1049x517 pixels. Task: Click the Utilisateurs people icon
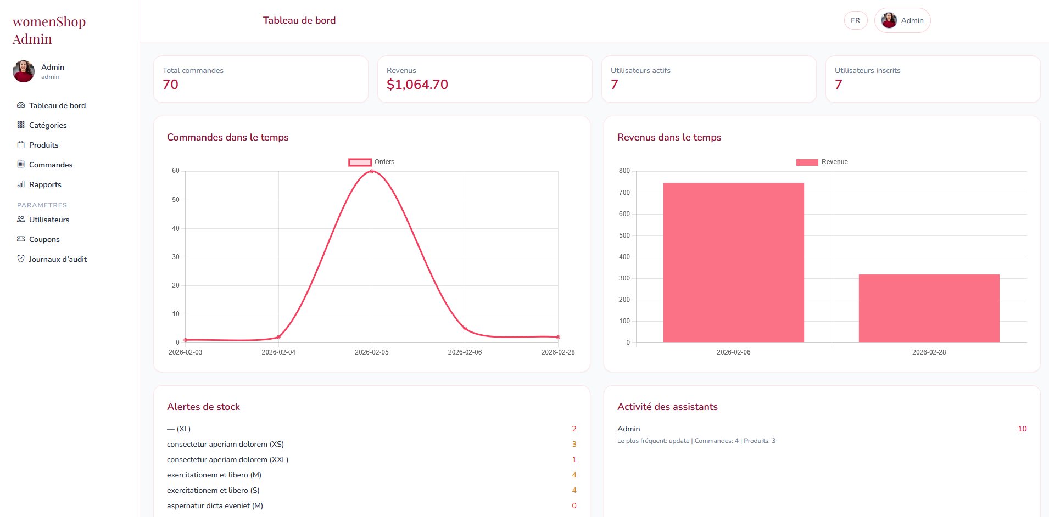click(21, 220)
